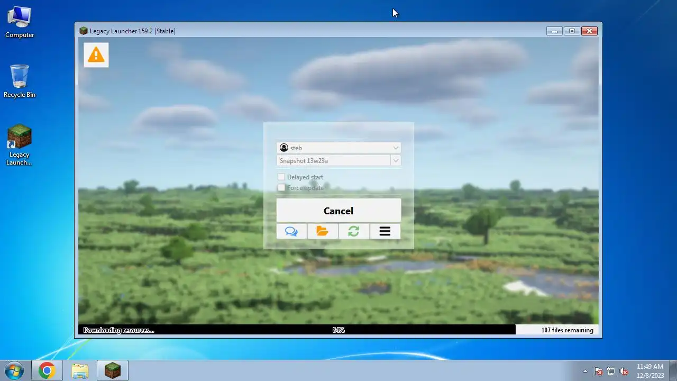Click the Legacy Launcher title bar icon
Screen dimensions: 677x381
tap(84, 31)
